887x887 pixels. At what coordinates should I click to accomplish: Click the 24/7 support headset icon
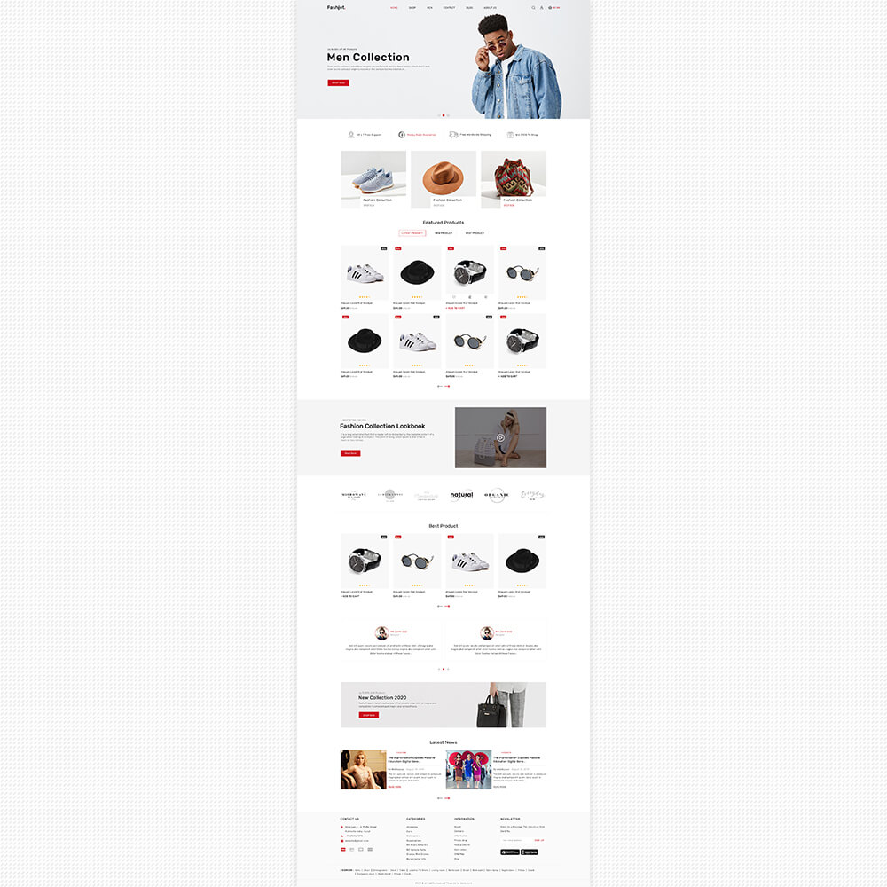(351, 135)
